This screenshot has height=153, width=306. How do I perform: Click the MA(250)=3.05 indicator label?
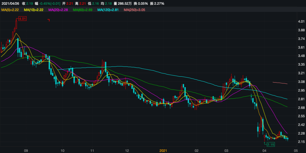[x=134, y=10]
